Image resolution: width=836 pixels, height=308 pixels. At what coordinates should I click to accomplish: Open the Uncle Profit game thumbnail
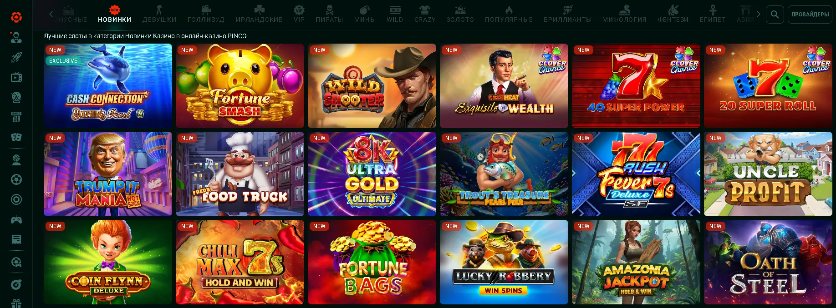point(768,174)
